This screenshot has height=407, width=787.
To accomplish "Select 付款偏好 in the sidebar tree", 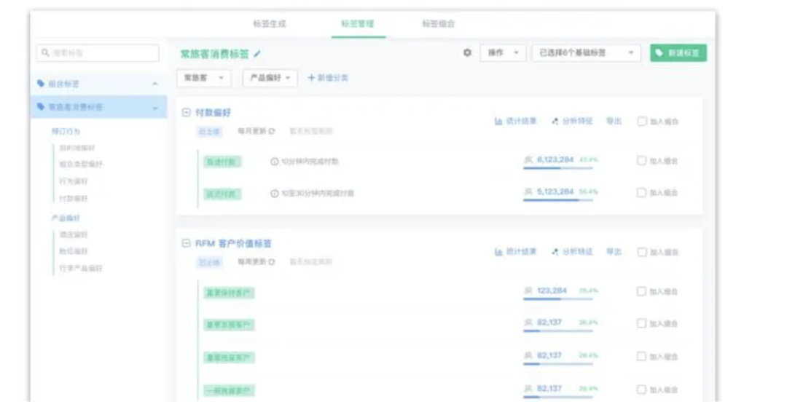I will (74, 199).
